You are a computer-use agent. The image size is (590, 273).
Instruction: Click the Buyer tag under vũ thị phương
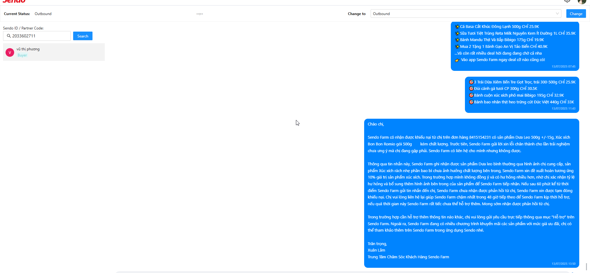[x=22, y=55]
